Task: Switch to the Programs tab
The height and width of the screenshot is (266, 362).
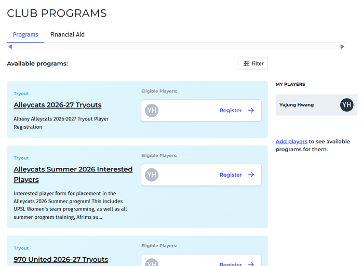Action: point(25,35)
